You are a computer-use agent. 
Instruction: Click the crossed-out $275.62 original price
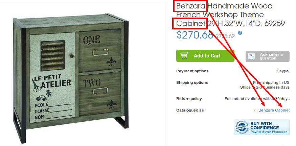225,36
